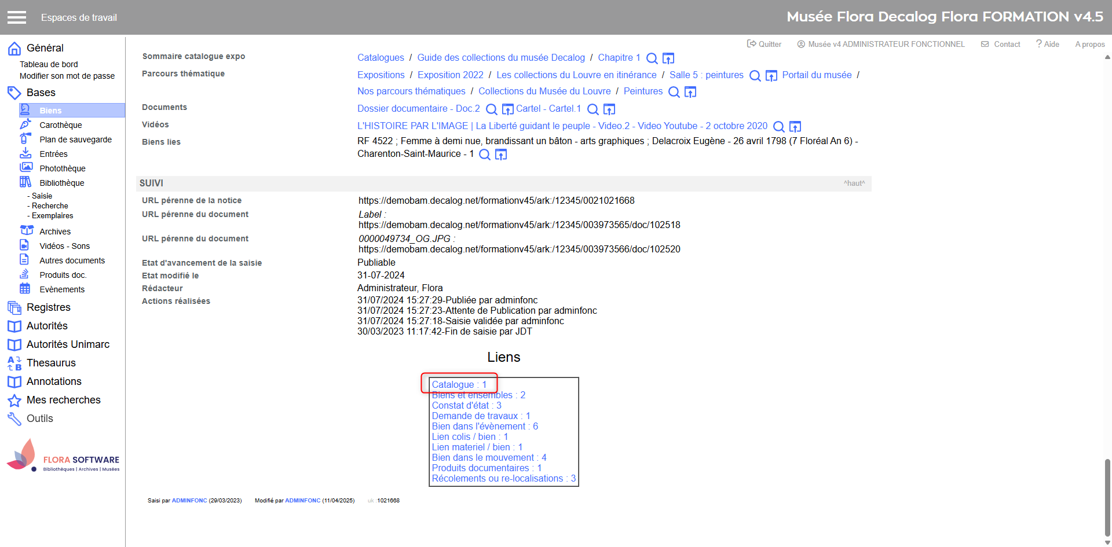Click open-window icon after Cartel.1
The height and width of the screenshot is (547, 1112).
[609, 109]
